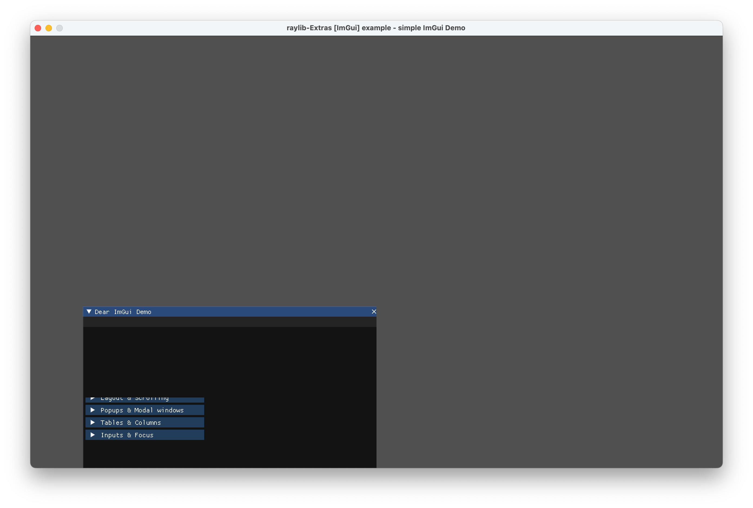Click the Dear ImGui Demo title text

point(123,312)
